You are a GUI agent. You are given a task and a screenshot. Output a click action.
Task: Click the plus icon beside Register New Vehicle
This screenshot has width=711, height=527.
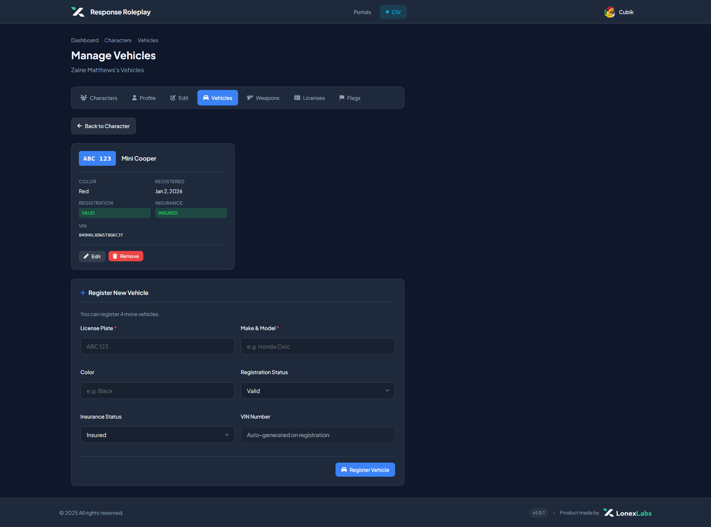pos(83,293)
